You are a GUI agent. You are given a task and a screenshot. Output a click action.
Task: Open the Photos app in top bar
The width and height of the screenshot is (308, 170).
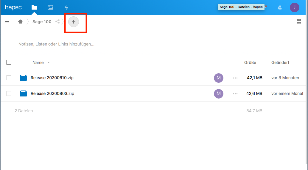click(x=50, y=7)
